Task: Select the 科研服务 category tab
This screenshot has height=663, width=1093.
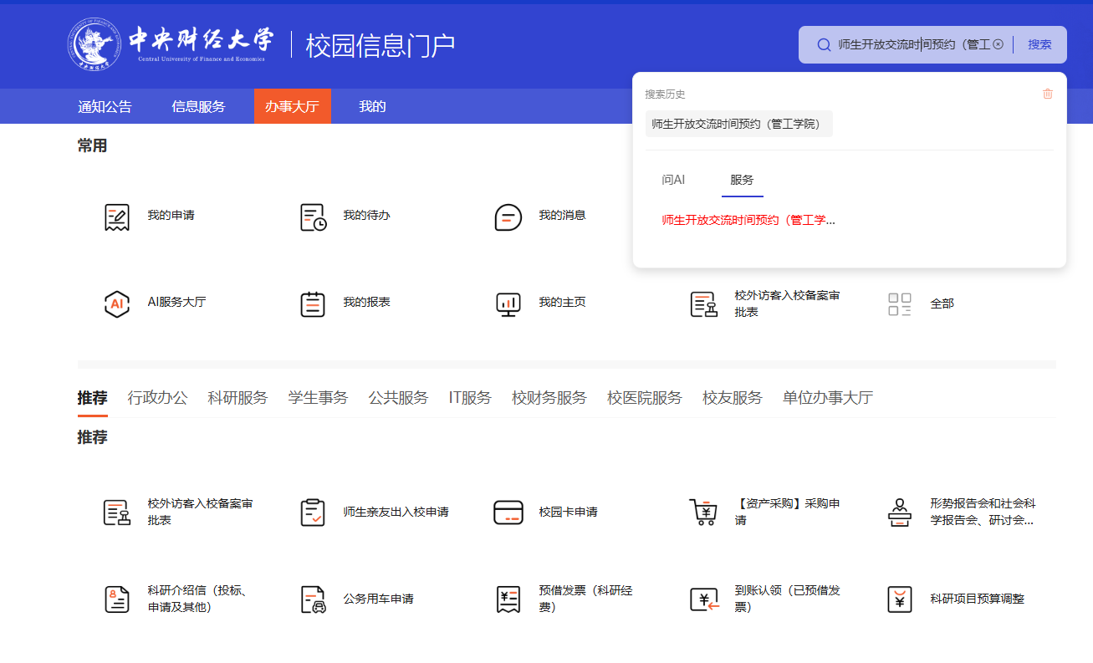Action: tap(237, 398)
